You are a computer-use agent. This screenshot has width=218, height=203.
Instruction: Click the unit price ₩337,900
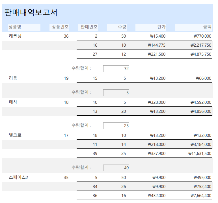coord(157,154)
